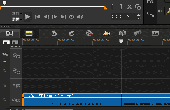Toggle voice track visibility
170x110 pixels.
point(18,85)
